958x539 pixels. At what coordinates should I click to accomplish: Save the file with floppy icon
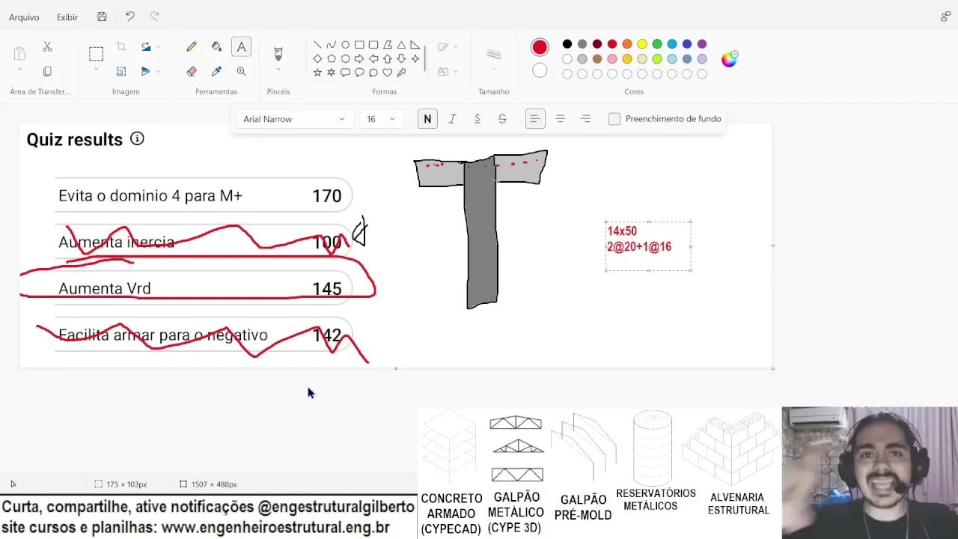click(x=102, y=16)
